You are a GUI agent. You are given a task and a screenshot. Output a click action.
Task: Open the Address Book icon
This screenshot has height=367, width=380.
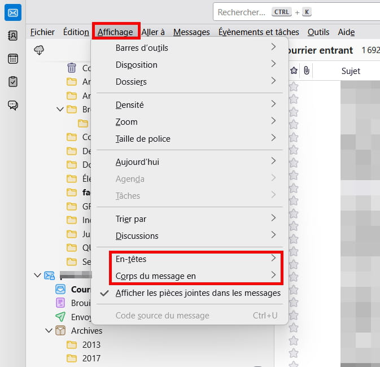pyautogui.click(x=12, y=36)
